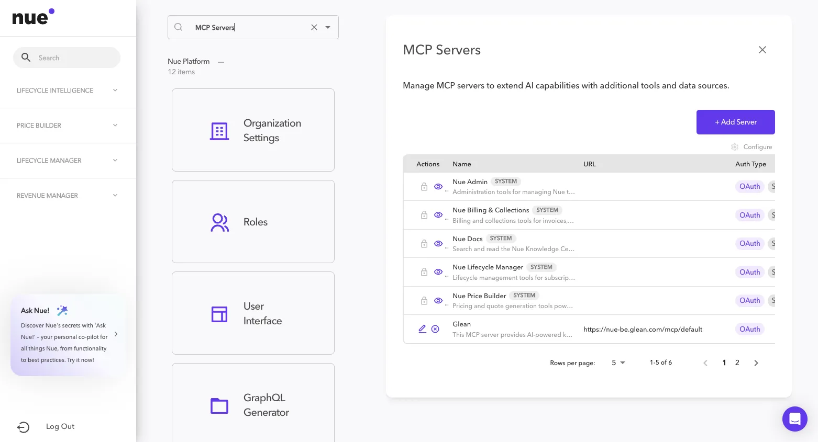Open the Roles card
This screenshot has width=818, height=442.
tap(253, 222)
